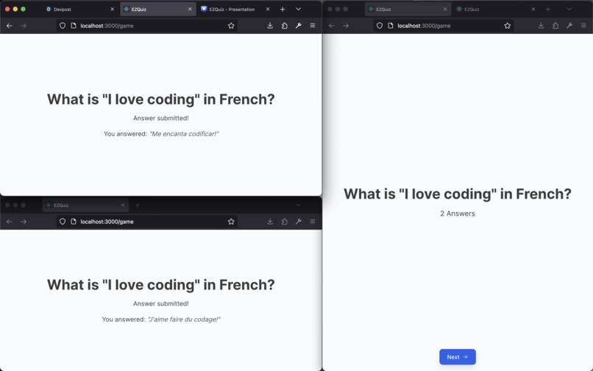Click "Answer submitted!" in the bottom-left window
The width and height of the screenshot is (593, 371).
[x=161, y=303]
